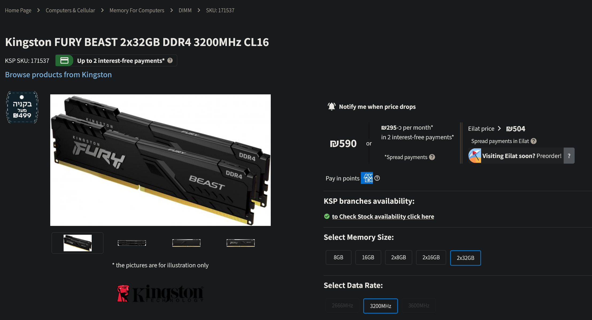This screenshot has width=592, height=320.
Task: Select the 8GB memory size option
Action: pos(338,257)
